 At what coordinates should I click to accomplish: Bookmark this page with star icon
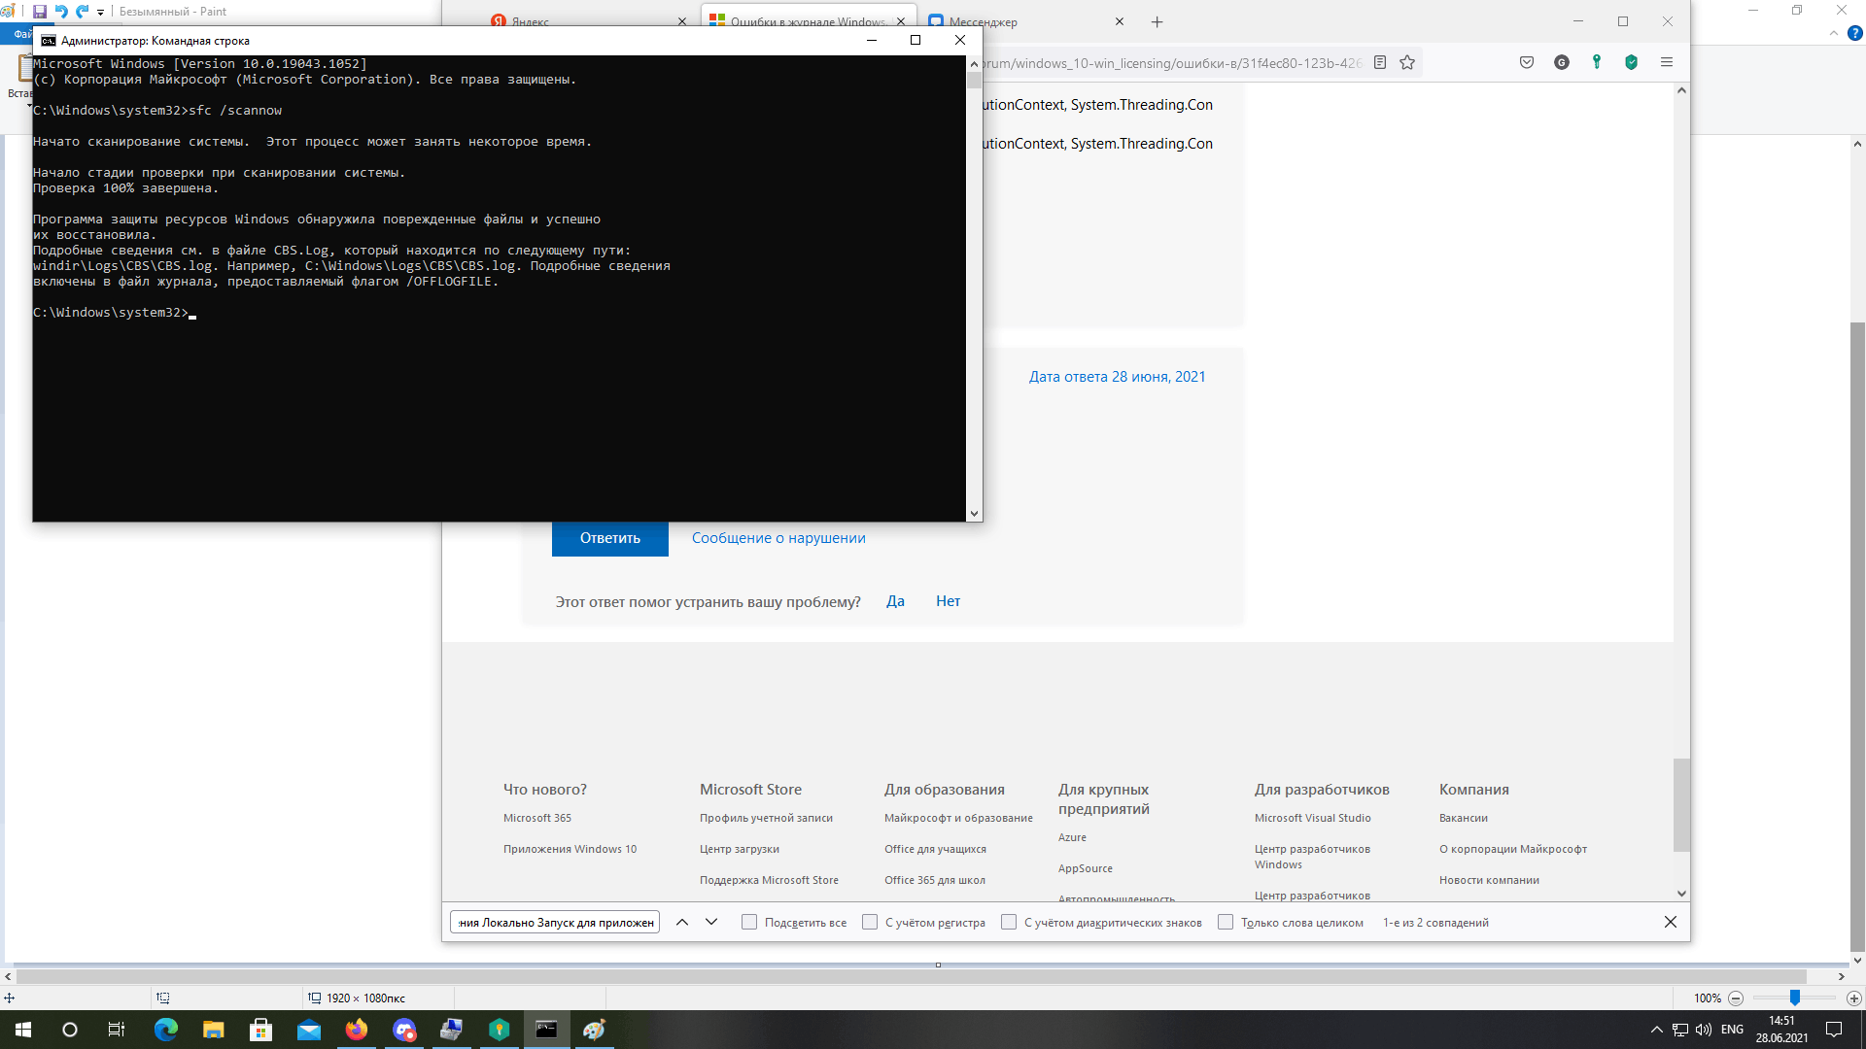pos(1407,63)
